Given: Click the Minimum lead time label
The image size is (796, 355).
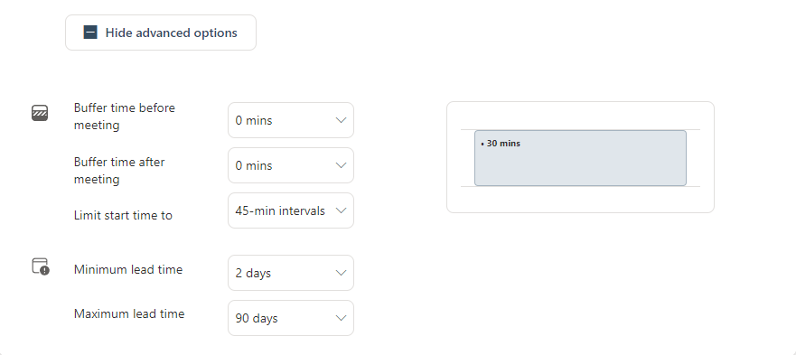Looking at the screenshot, I should 128,269.
